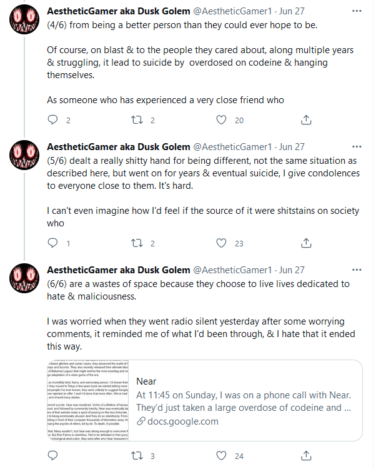Open the @AestheticGamer1 handle on (5/6) tweet
This screenshot has height=469, width=376.
coord(232,147)
